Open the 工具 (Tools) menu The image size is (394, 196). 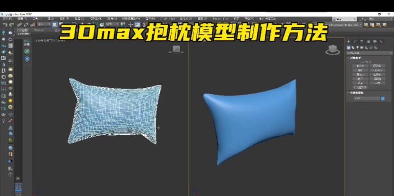coord(37,19)
